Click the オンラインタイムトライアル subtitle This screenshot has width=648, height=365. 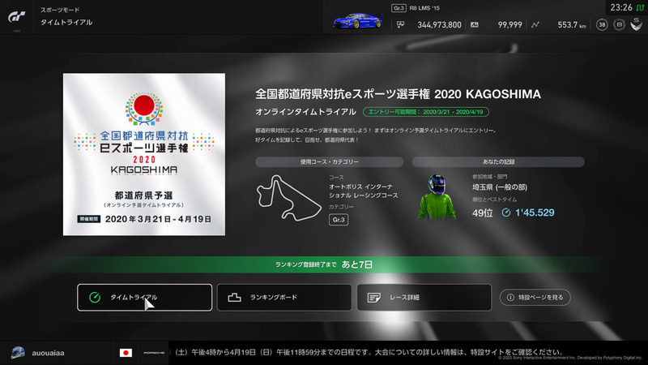(305, 112)
